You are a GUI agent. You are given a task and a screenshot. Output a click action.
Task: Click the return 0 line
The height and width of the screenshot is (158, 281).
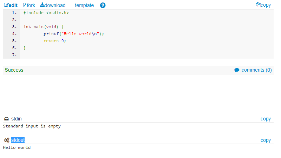[55, 41]
